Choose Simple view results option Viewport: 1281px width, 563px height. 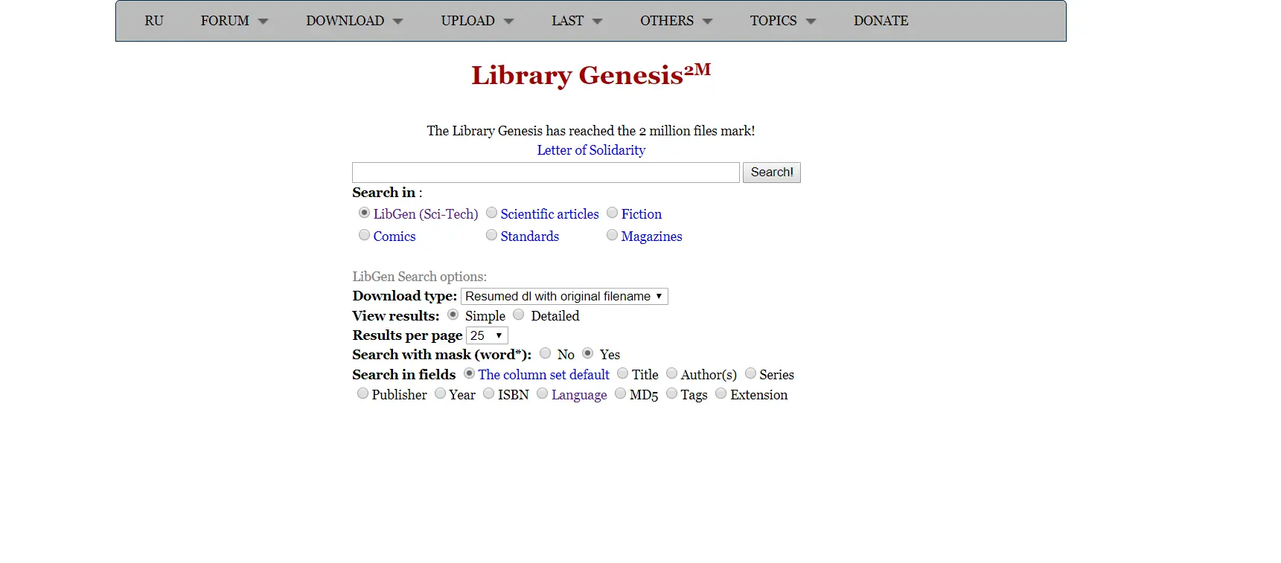tap(453, 315)
